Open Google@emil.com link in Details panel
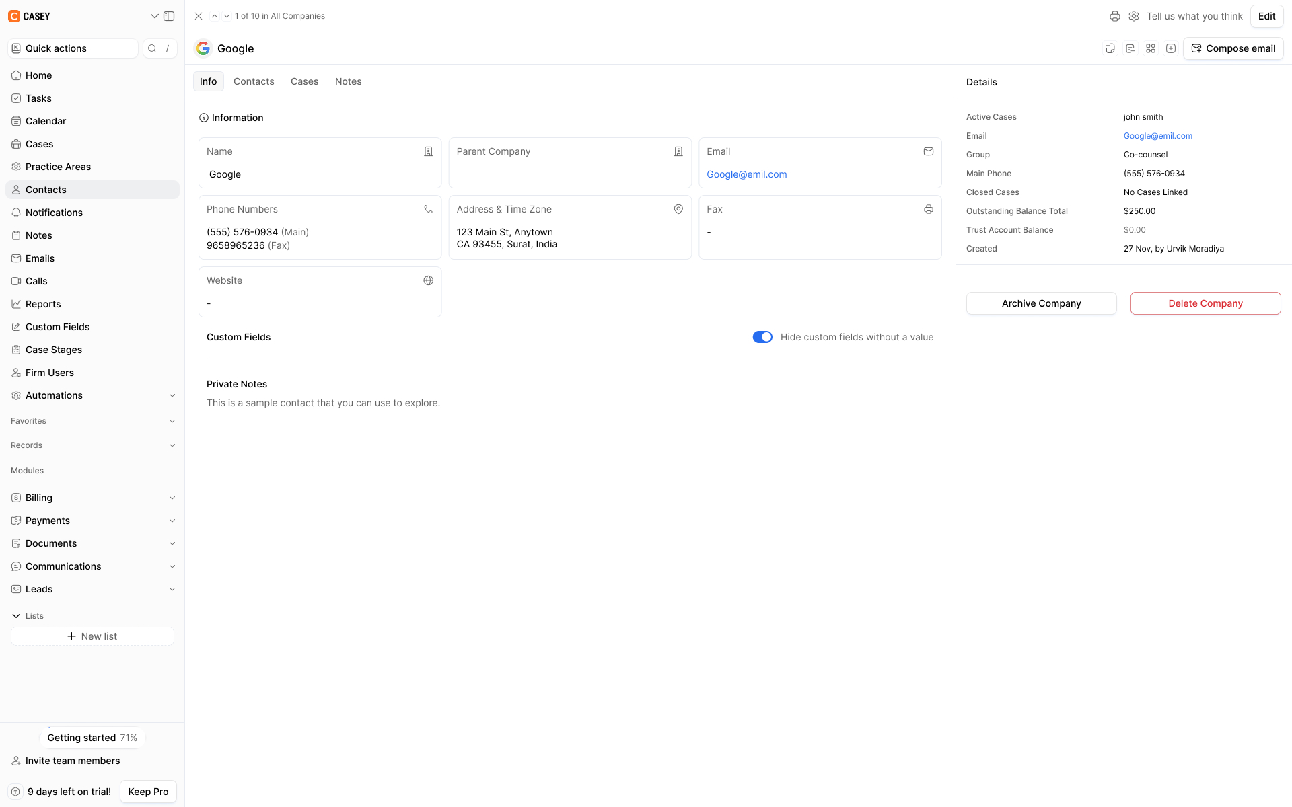 coord(1157,136)
